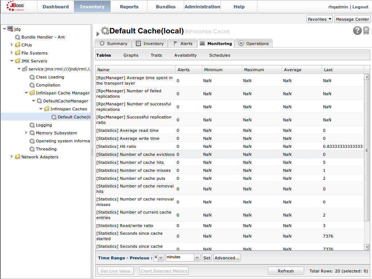Click the Logging gear icon in tree
The image size is (372, 279).
coord(32,125)
